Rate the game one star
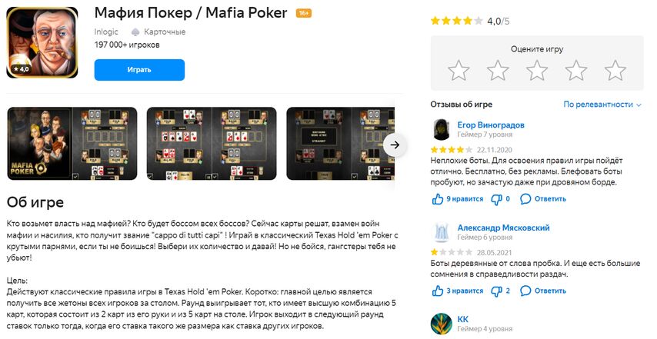The width and height of the screenshot is (657, 339). (459, 70)
